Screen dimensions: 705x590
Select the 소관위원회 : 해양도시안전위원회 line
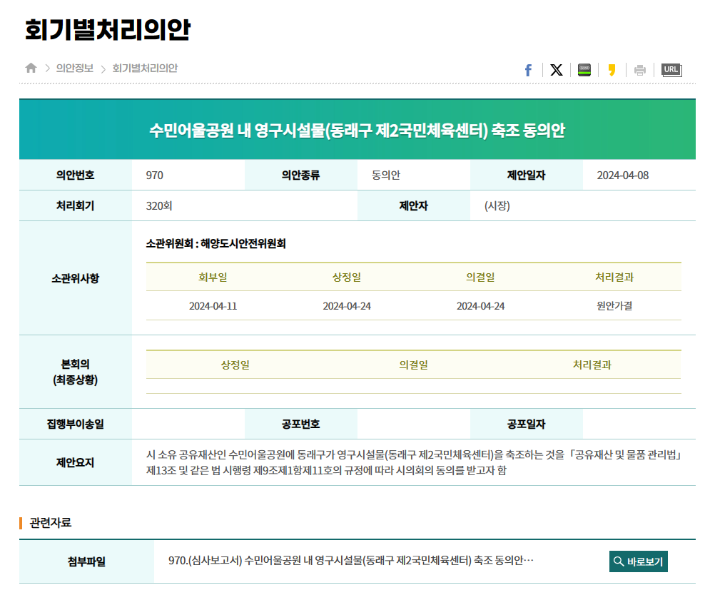[215, 244]
